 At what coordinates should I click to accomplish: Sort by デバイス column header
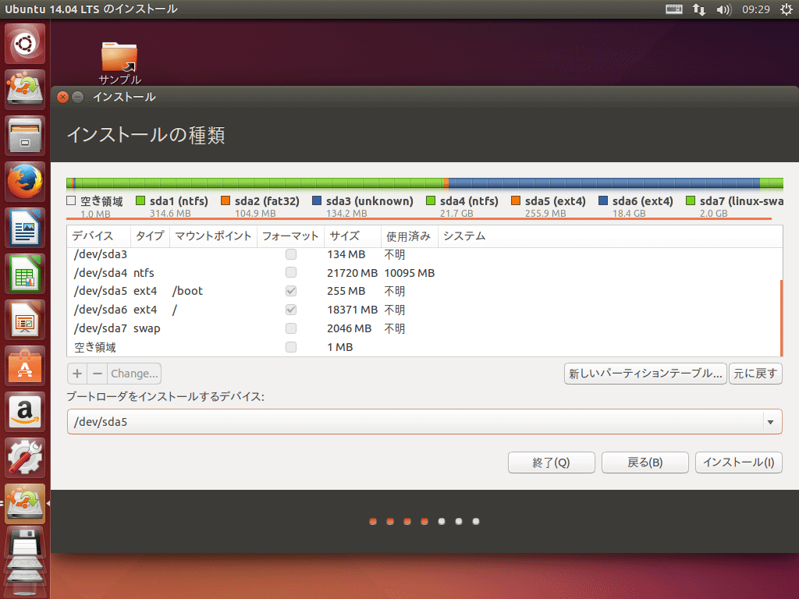click(x=99, y=236)
